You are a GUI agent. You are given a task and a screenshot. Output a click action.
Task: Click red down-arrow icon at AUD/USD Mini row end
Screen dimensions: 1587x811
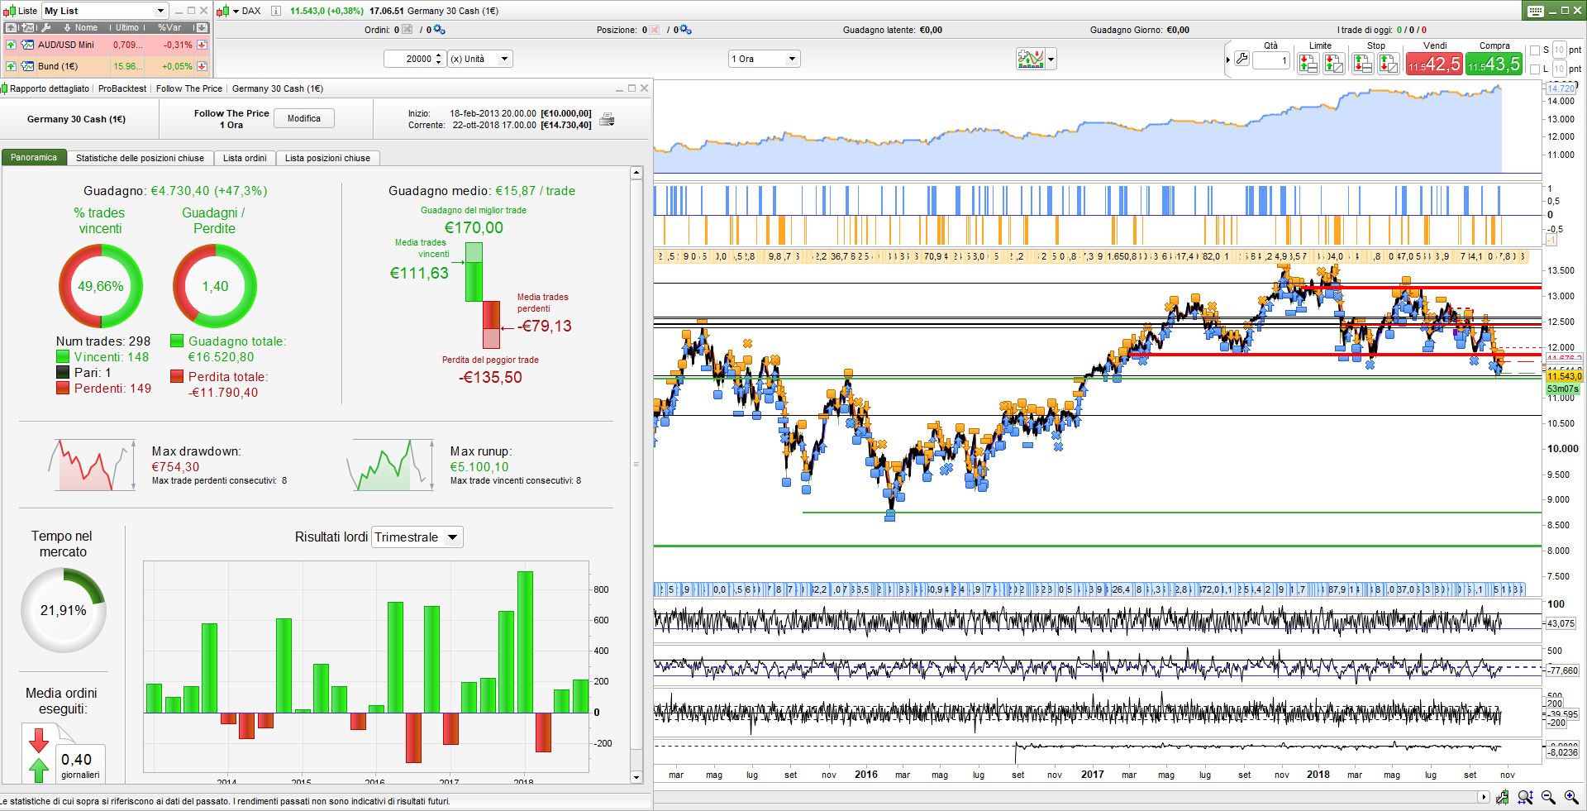202,45
